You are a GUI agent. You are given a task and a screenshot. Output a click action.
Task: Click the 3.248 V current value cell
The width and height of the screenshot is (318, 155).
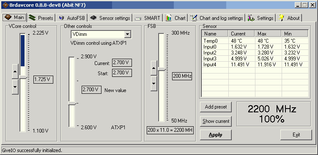click(242, 53)
